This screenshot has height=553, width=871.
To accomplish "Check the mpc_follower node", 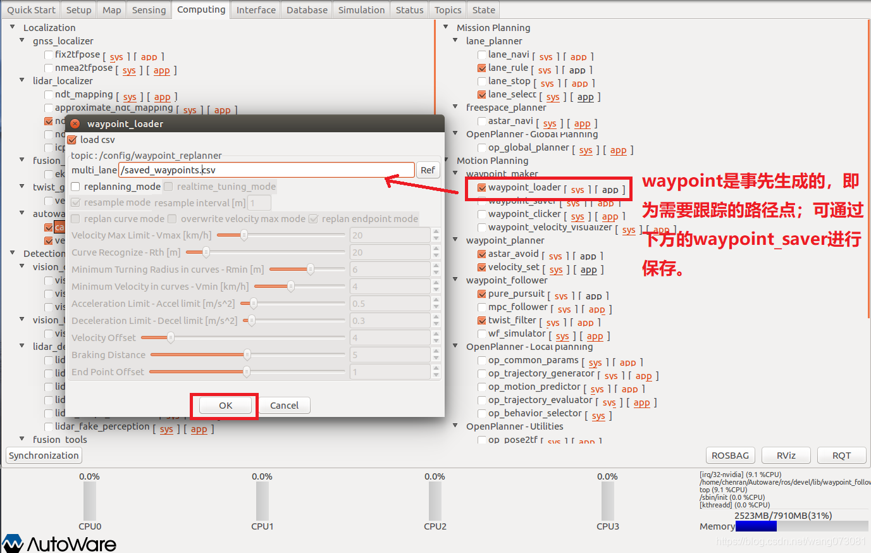I will coord(482,308).
